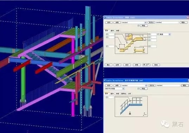Open the standard settings dropdown in handrail dialog

pos(134,85)
